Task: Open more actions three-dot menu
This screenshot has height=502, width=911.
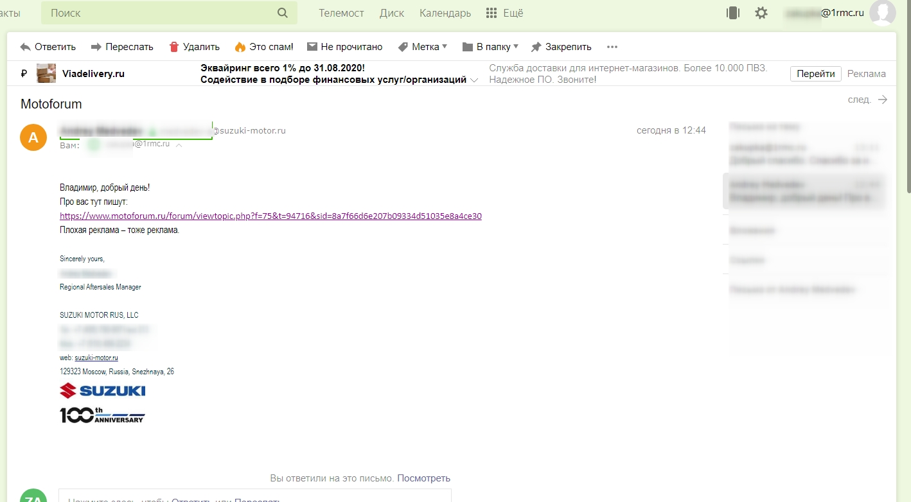Action: (612, 47)
